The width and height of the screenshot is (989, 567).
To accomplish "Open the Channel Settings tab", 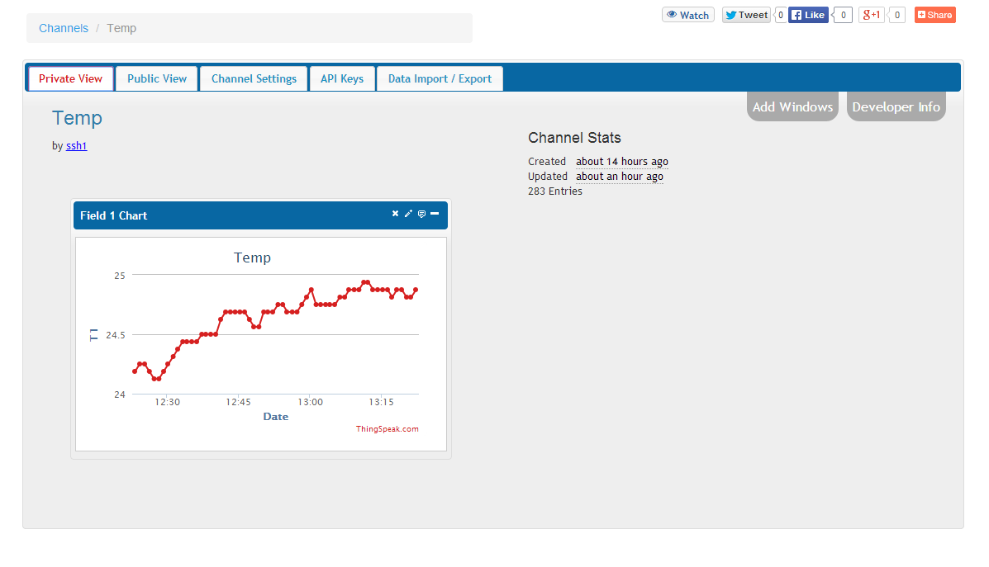I will (254, 78).
